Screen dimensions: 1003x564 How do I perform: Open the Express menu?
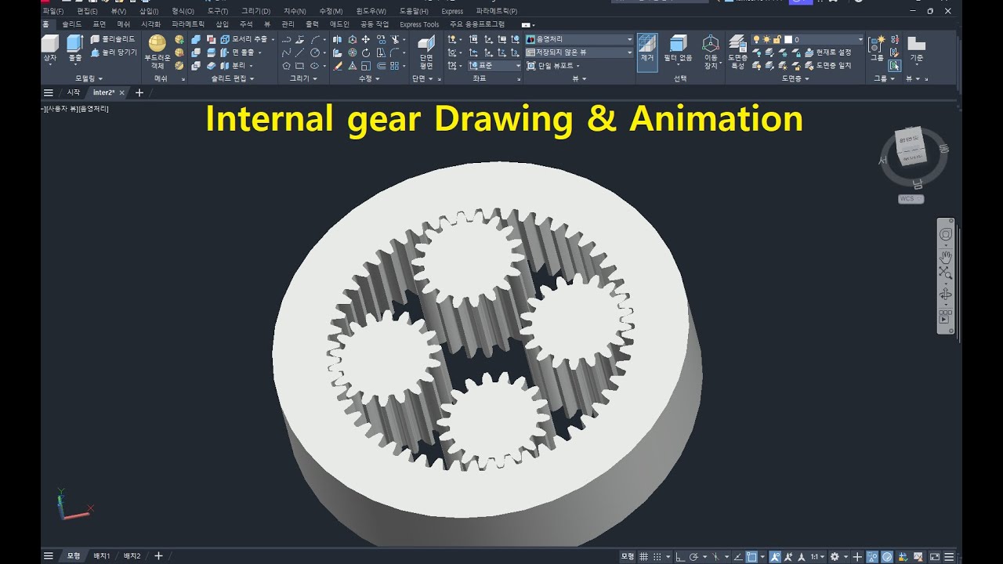pos(452,11)
